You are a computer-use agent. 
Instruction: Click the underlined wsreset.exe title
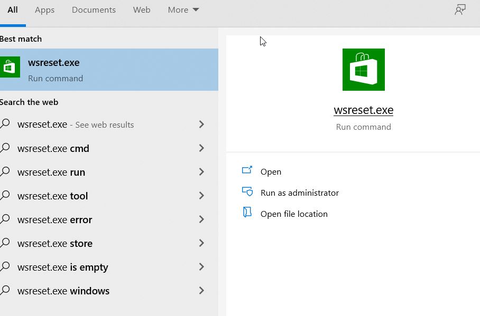364,110
